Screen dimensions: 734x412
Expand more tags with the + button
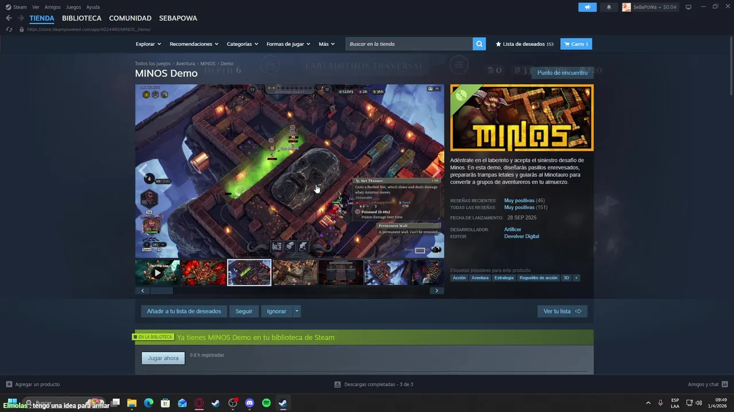pos(576,278)
